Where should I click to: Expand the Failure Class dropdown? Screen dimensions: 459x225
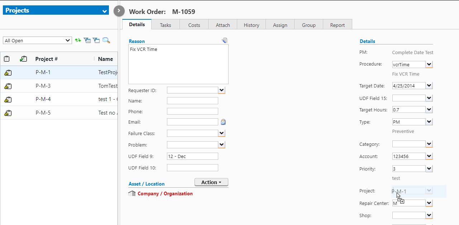pyautogui.click(x=222, y=133)
